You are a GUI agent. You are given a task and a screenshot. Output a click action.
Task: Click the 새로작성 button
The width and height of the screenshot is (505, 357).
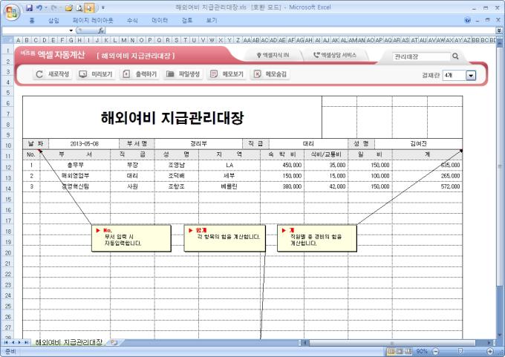point(52,74)
